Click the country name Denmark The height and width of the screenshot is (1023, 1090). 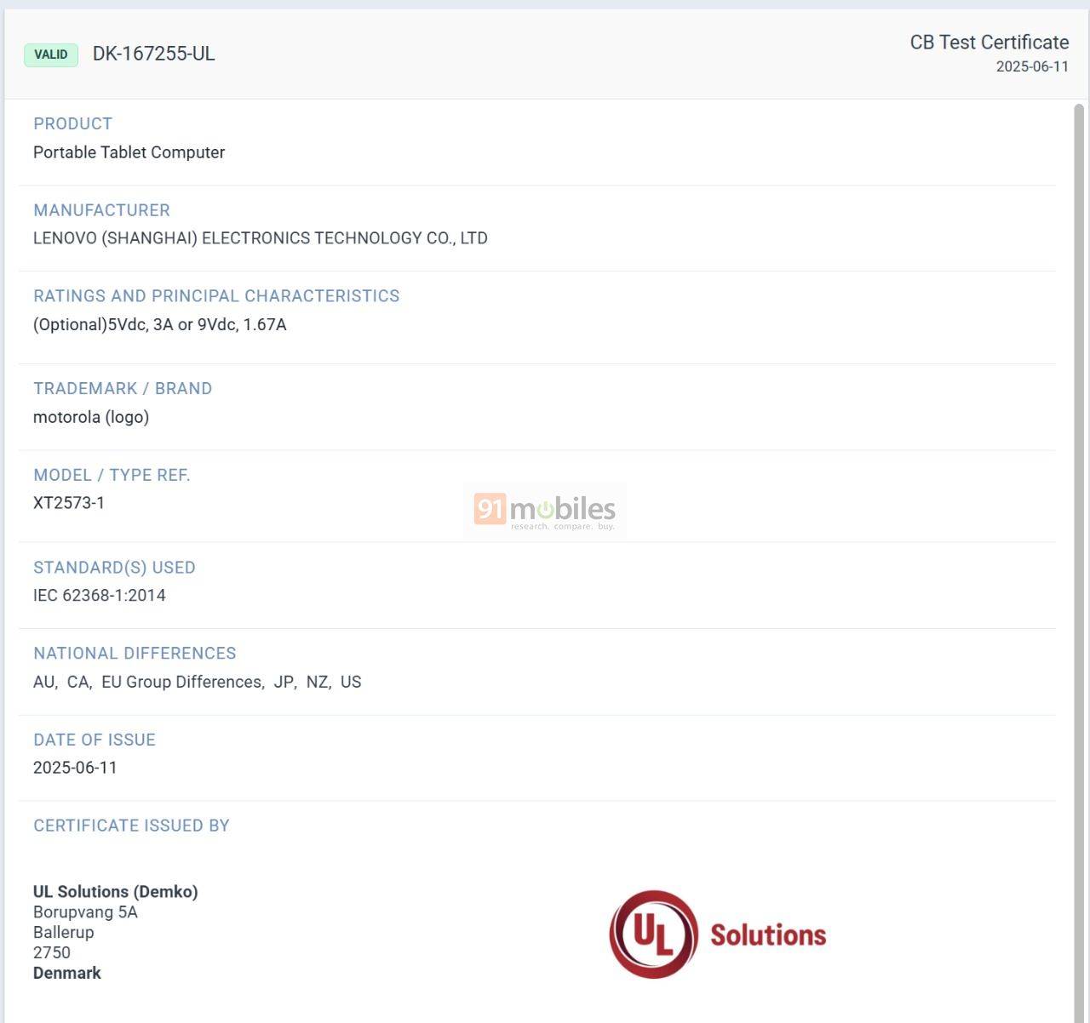coord(67,974)
